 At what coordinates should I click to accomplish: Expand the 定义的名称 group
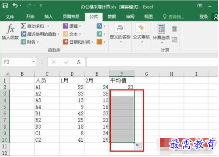(120, 33)
